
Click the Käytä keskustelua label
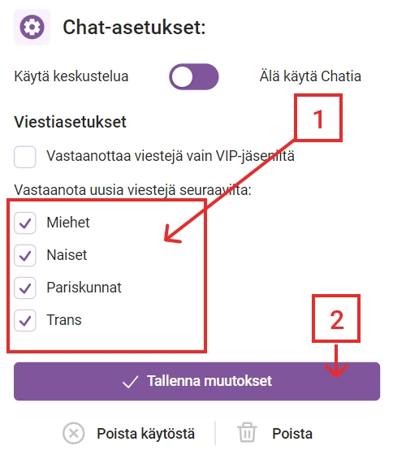point(71,76)
